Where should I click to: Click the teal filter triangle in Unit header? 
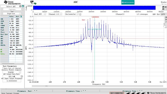click(x=21, y=17)
